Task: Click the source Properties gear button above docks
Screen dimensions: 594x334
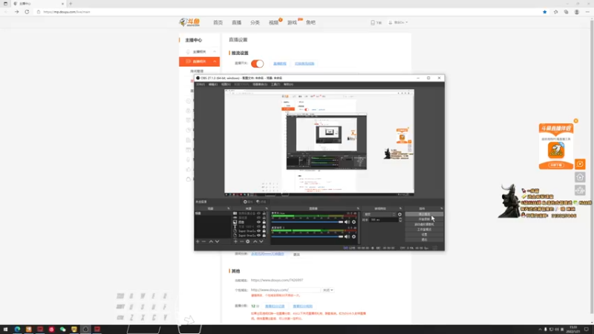Action: pos(248,202)
